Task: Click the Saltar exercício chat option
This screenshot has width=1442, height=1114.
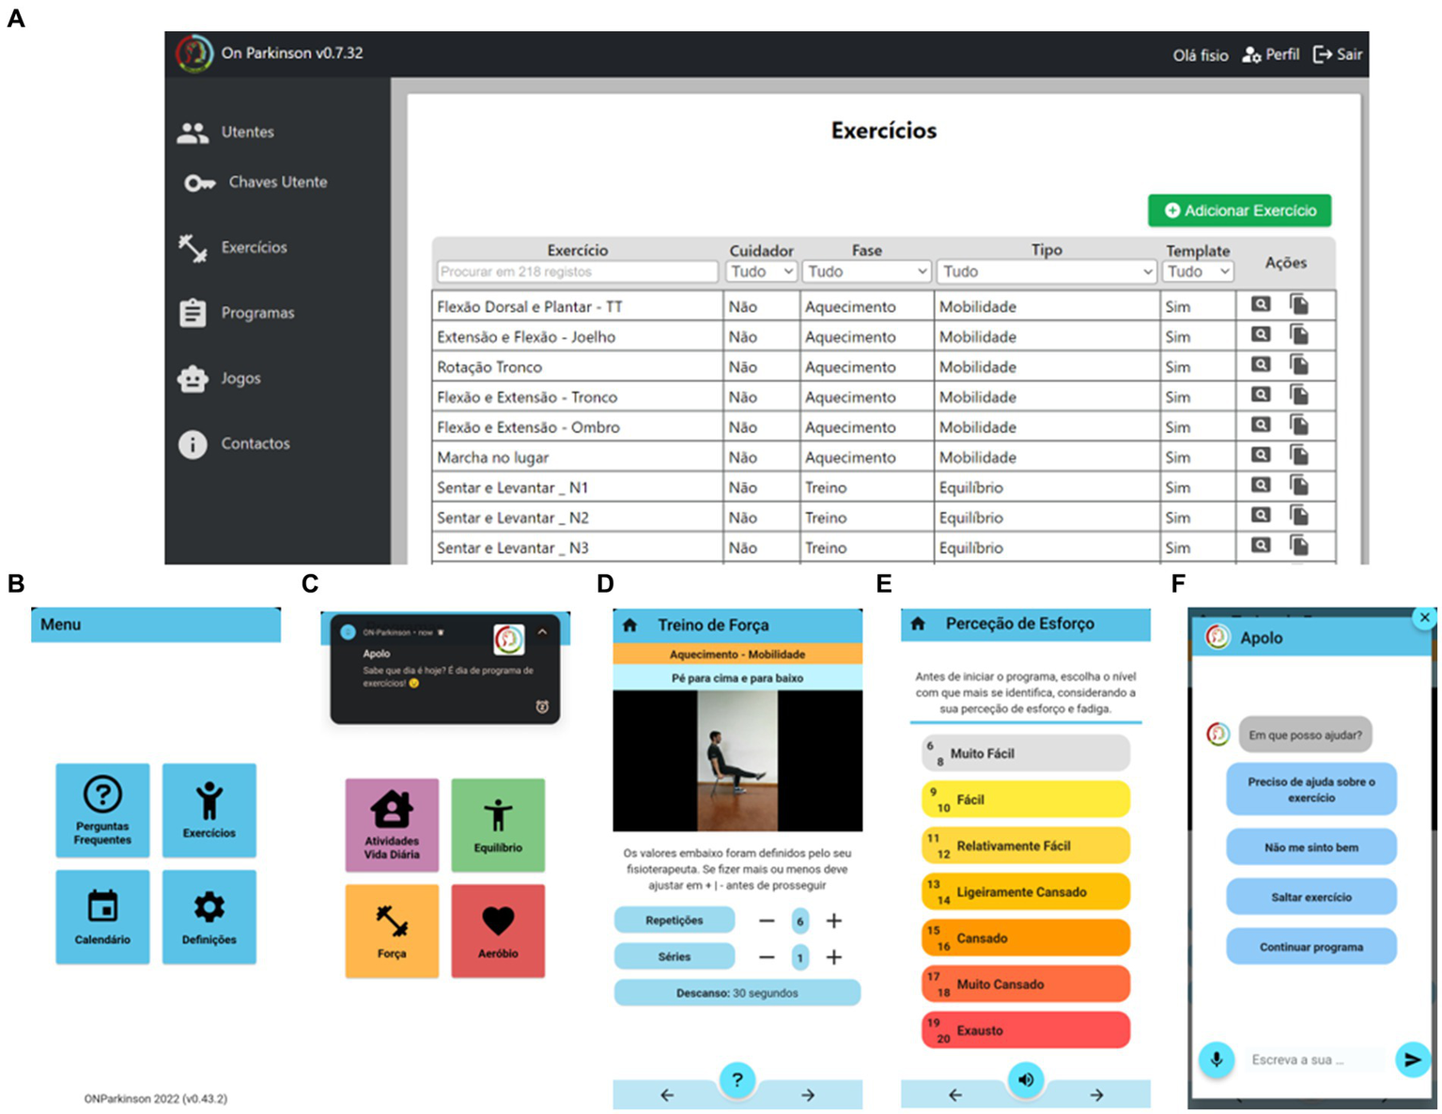Action: point(1310,897)
